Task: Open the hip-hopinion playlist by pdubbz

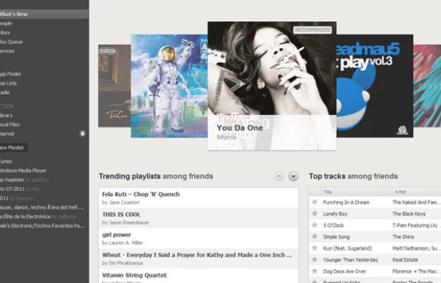Action: pyautogui.click(x=24, y=180)
